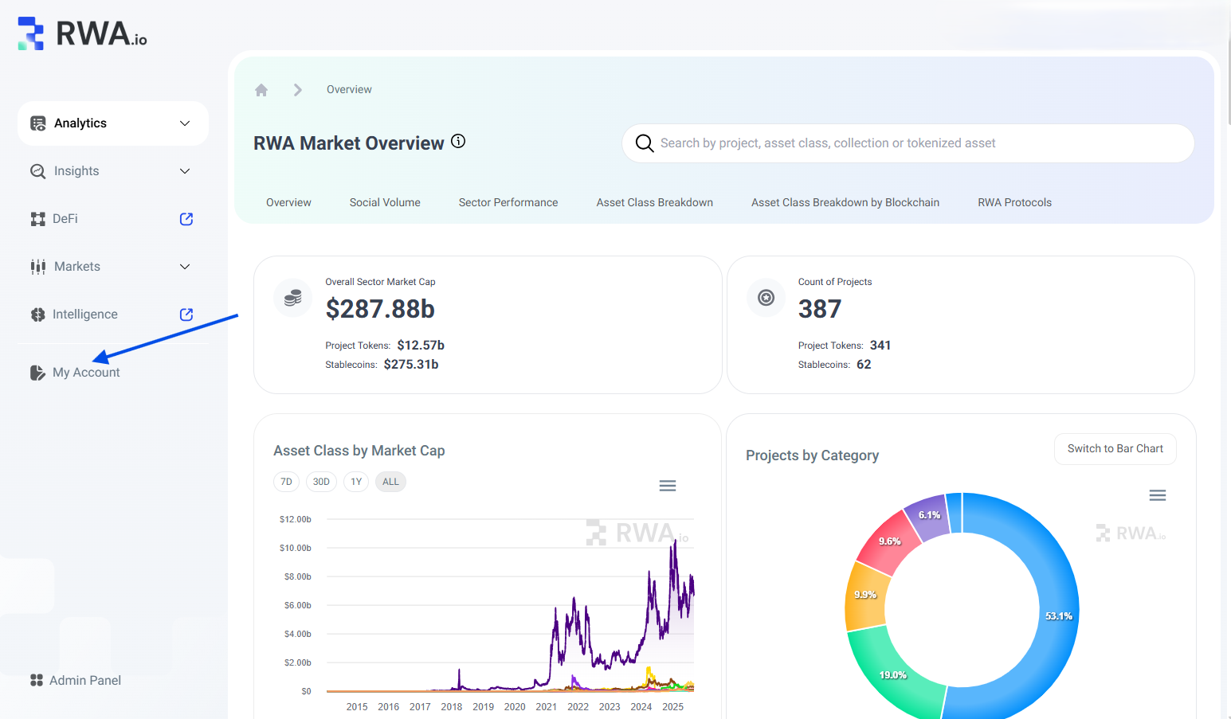Expand the Markets menu chevron

(x=185, y=267)
